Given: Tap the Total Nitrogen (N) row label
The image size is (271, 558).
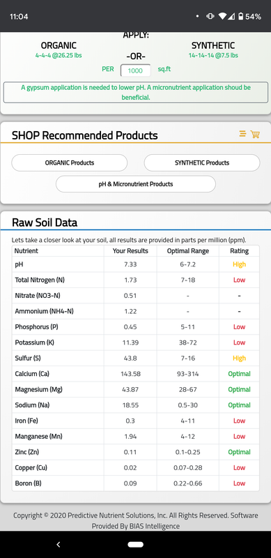Looking at the screenshot, I should coord(40,280).
